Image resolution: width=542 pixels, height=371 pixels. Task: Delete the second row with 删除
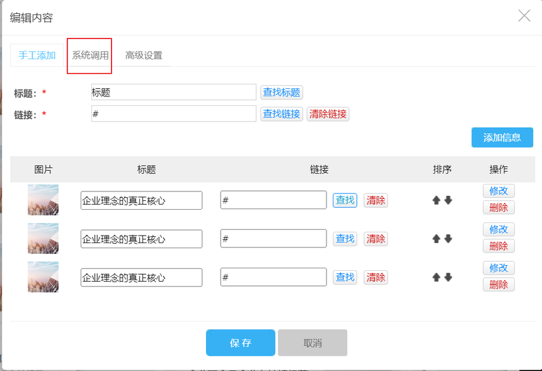pos(499,246)
